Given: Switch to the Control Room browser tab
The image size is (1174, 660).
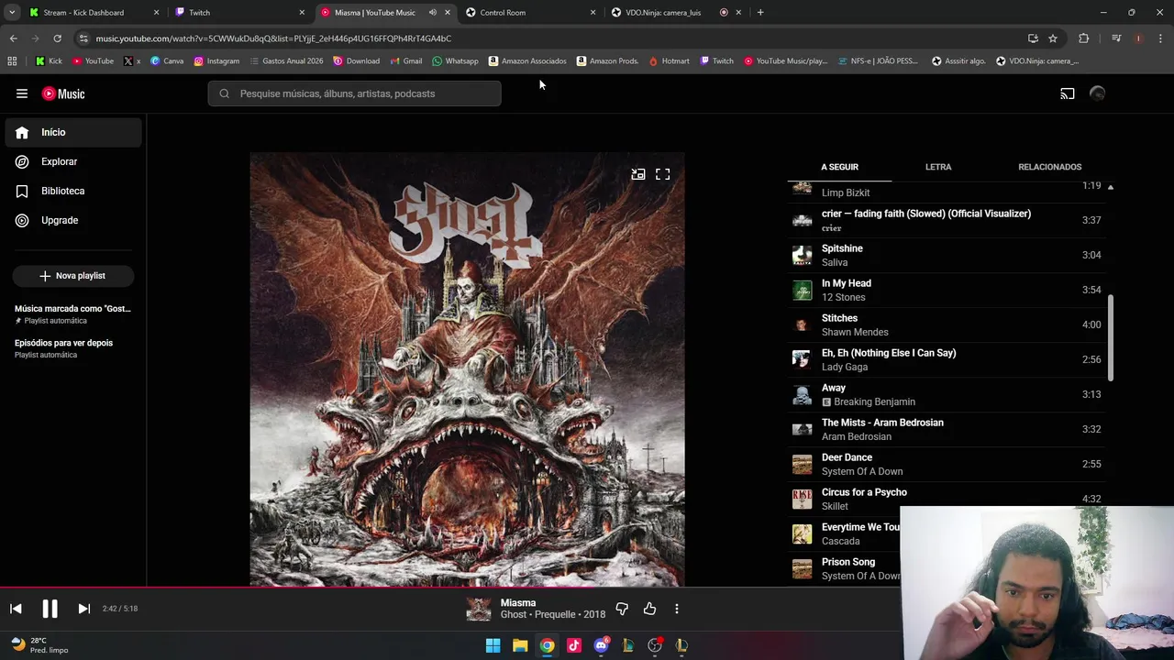Looking at the screenshot, I should pyautogui.click(x=530, y=13).
